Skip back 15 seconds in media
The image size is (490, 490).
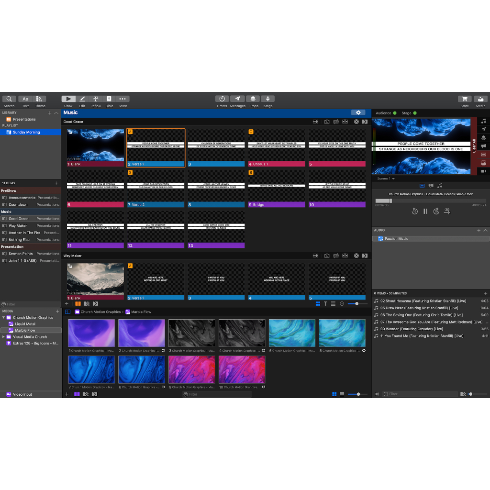(x=414, y=211)
